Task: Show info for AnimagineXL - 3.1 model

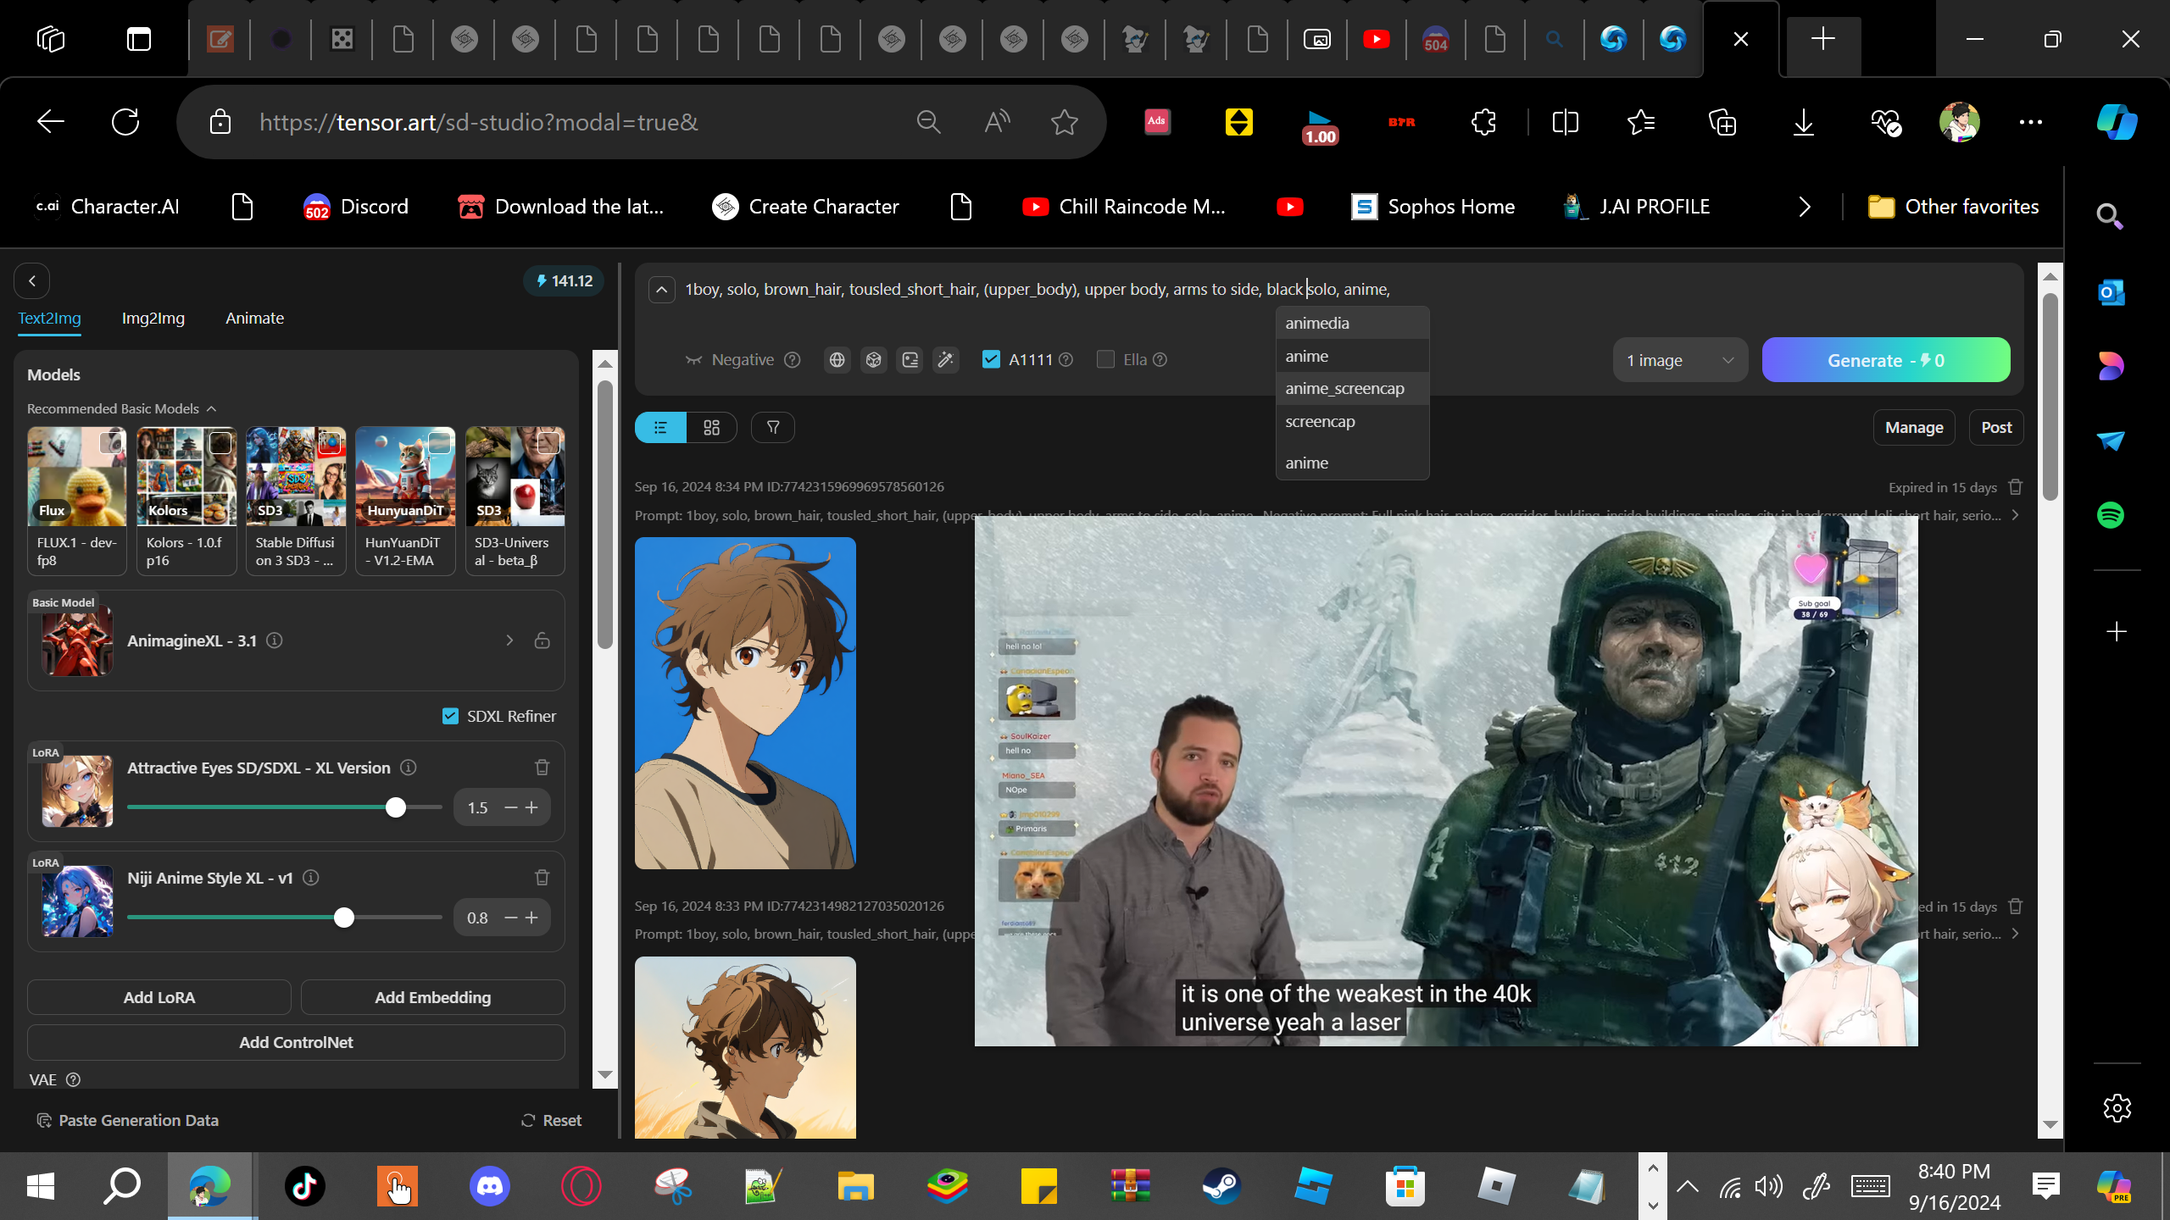Action: tap(275, 640)
